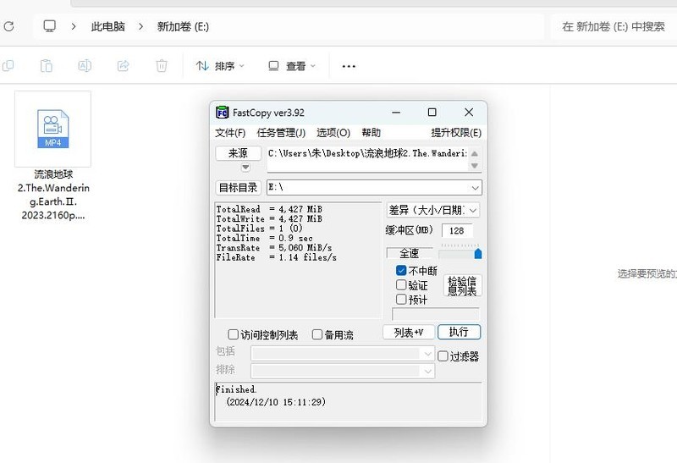Image resolution: width=677 pixels, height=463 pixels.
Task: Enable the 验证 verify checkbox
Action: (x=401, y=285)
